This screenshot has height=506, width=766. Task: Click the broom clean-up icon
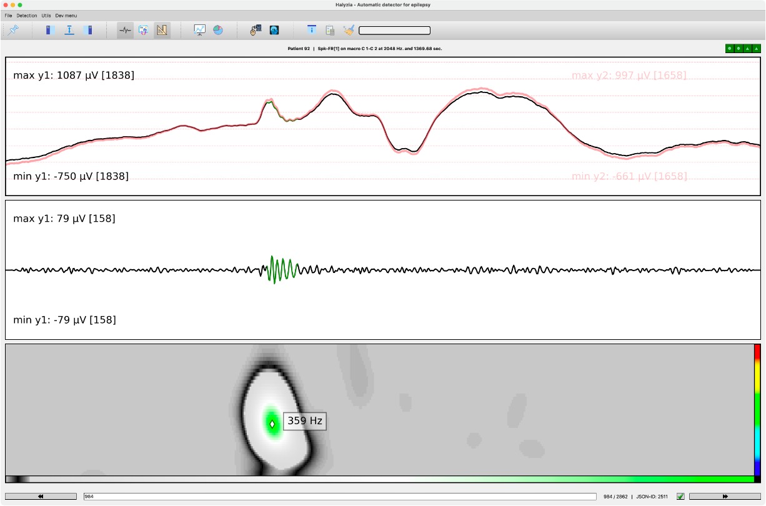(x=349, y=30)
